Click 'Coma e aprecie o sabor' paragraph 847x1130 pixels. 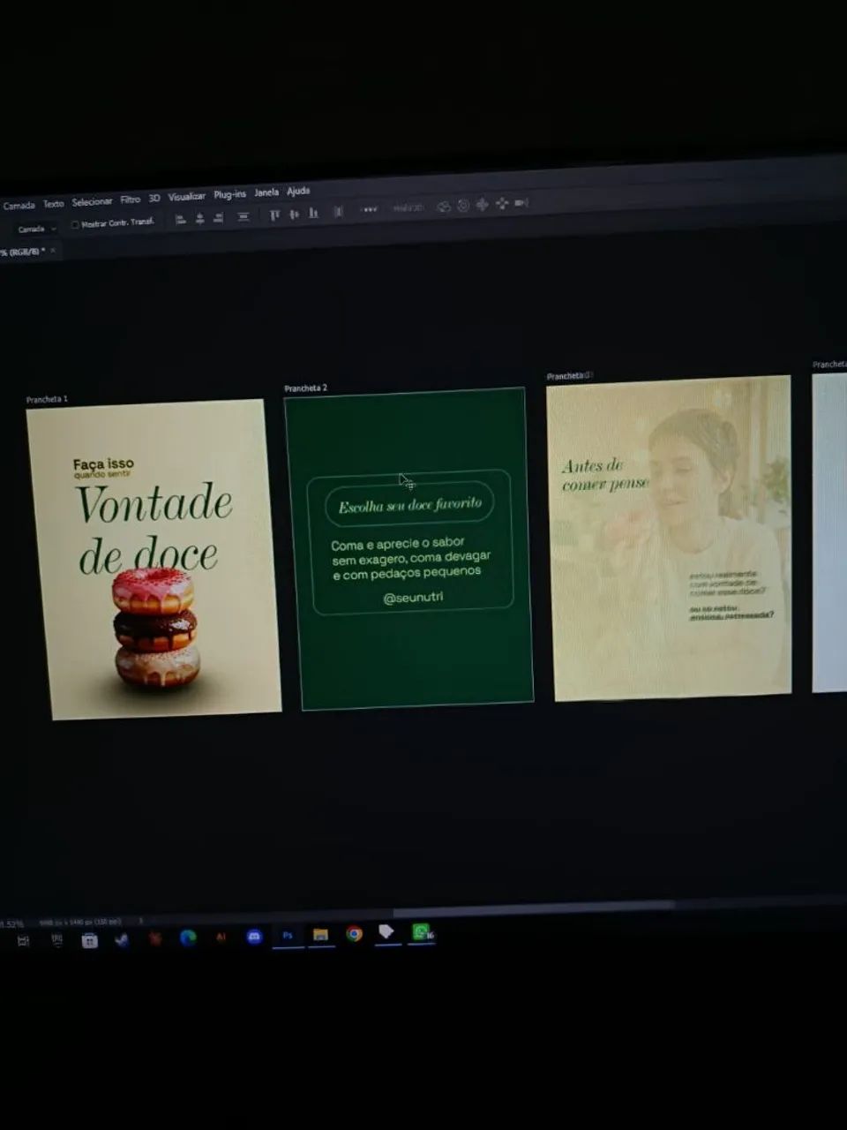[x=411, y=558]
